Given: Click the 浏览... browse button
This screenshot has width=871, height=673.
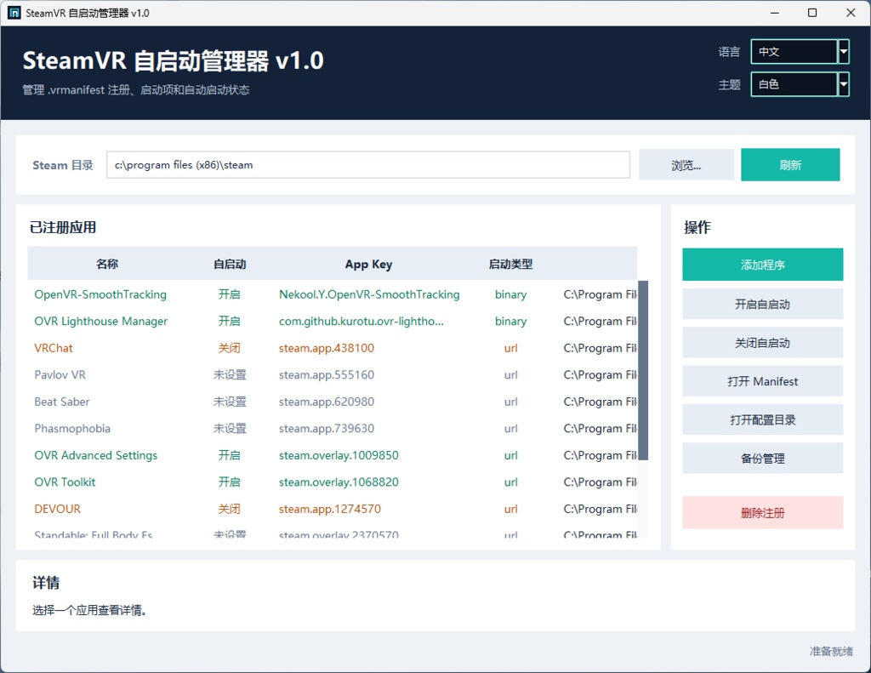Looking at the screenshot, I should tap(686, 165).
